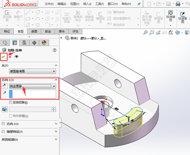Open Edit (编辑) menu
190x155 pixels.
[x=62, y=4]
